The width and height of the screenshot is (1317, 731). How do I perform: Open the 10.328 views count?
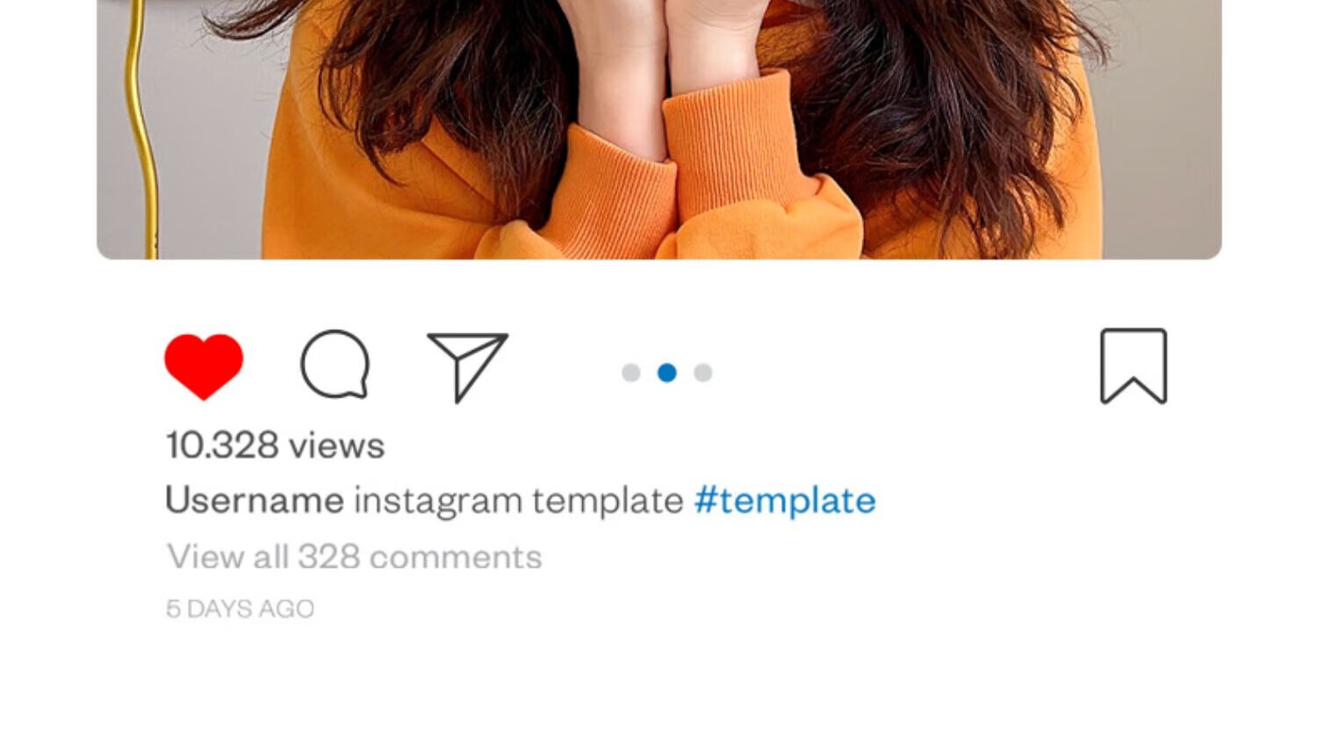click(x=275, y=445)
